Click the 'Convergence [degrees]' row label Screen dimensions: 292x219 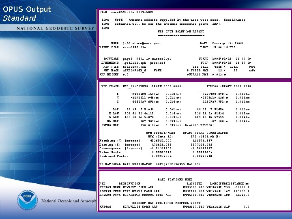pos(121,148)
